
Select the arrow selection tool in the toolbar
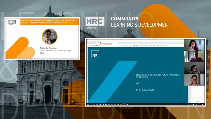[134, 46]
